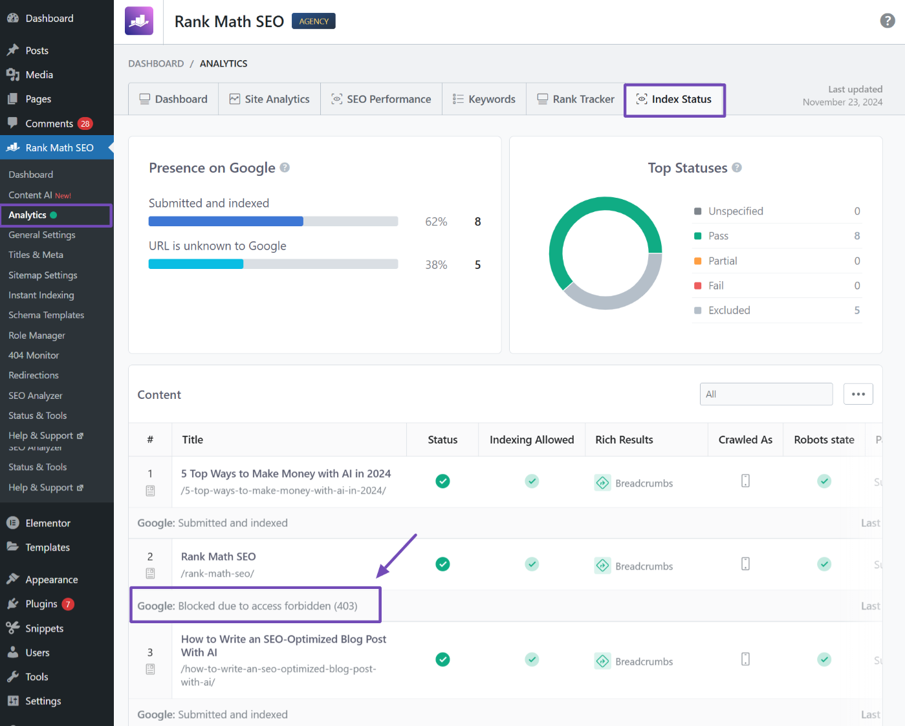
Task: Click the Submitted and indexed progress bar
Action: click(x=273, y=221)
